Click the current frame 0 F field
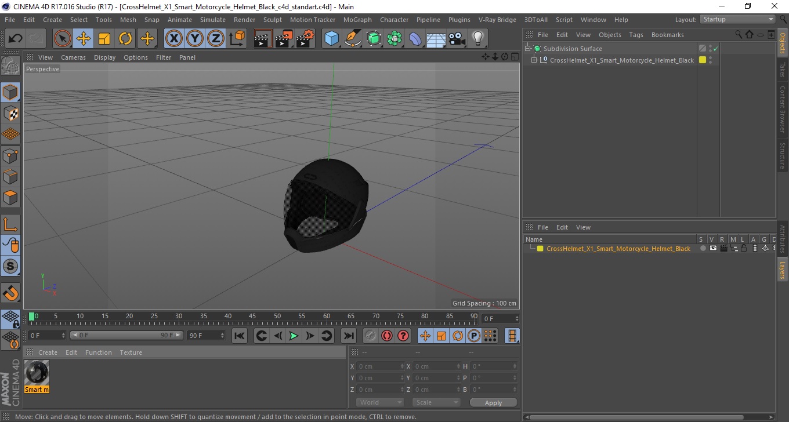The height and width of the screenshot is (422, 789). pos(501,319)
